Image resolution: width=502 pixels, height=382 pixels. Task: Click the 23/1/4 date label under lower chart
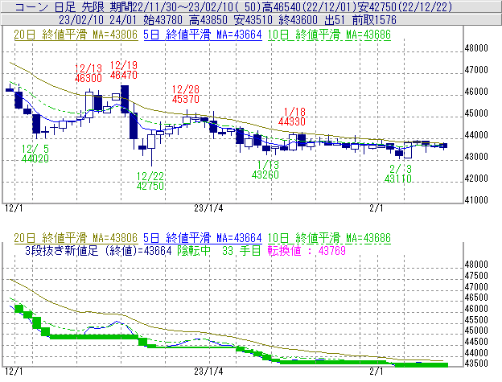(208, 372)
